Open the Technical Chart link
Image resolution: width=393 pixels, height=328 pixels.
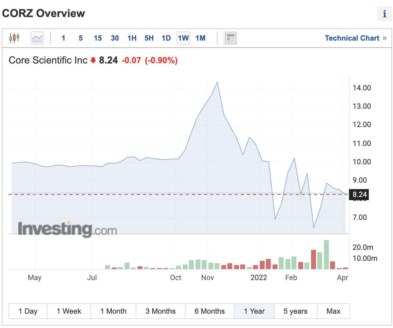click(x=352, y=38)
